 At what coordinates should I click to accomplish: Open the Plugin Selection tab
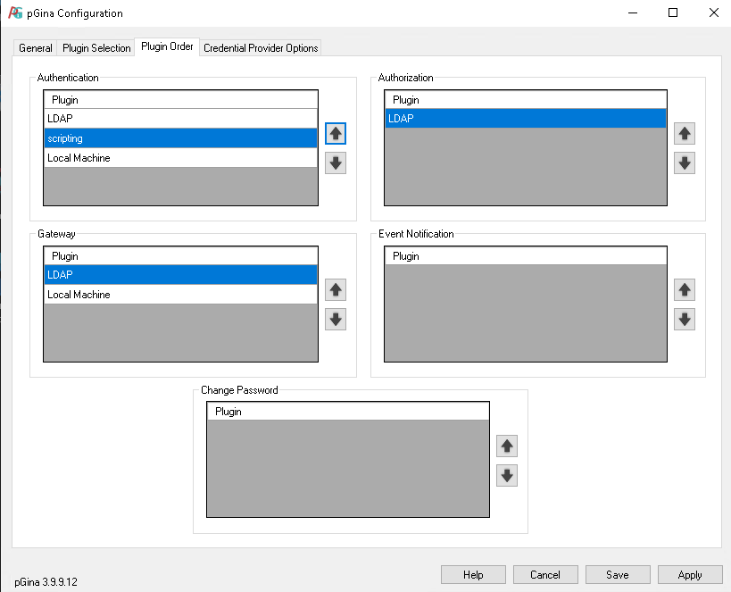[96, 48]
